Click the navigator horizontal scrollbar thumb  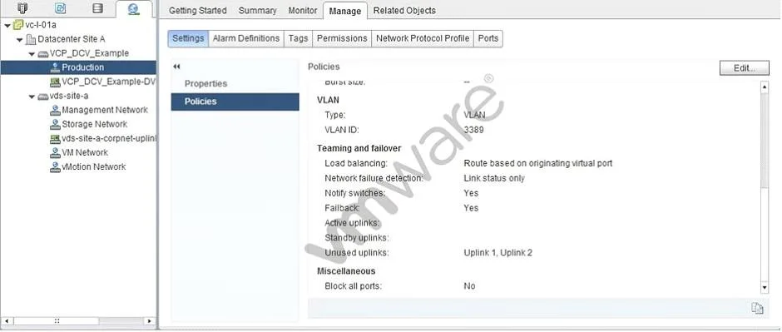click(57, 321)
